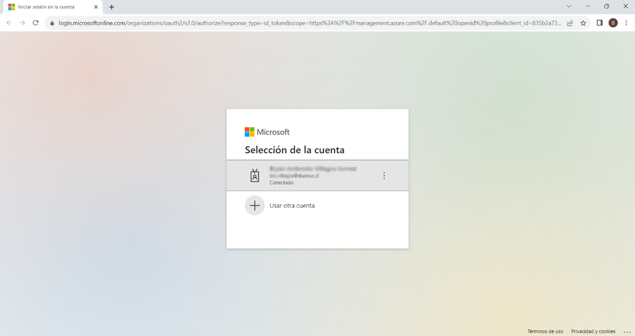The width and height of the screenshot is (635, 336).
Task: Click the plus icon for another account
Action: [x=254, y=206]
